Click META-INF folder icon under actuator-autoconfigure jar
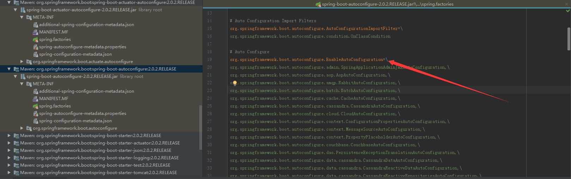 (29, 17)
